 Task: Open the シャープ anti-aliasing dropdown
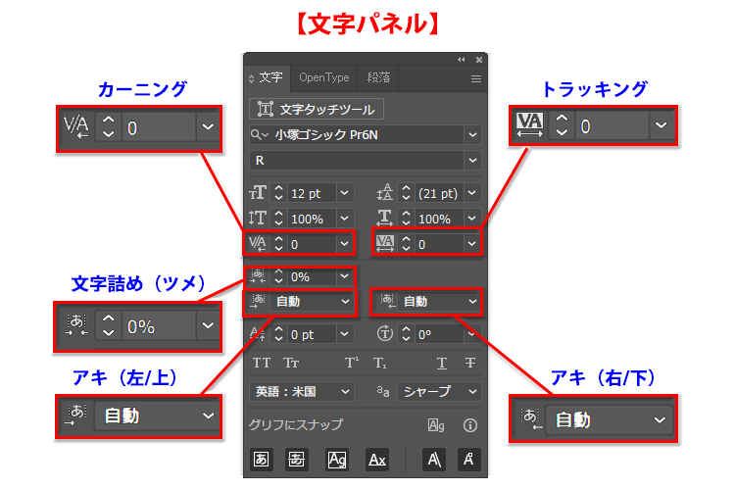tap(439, 392)
